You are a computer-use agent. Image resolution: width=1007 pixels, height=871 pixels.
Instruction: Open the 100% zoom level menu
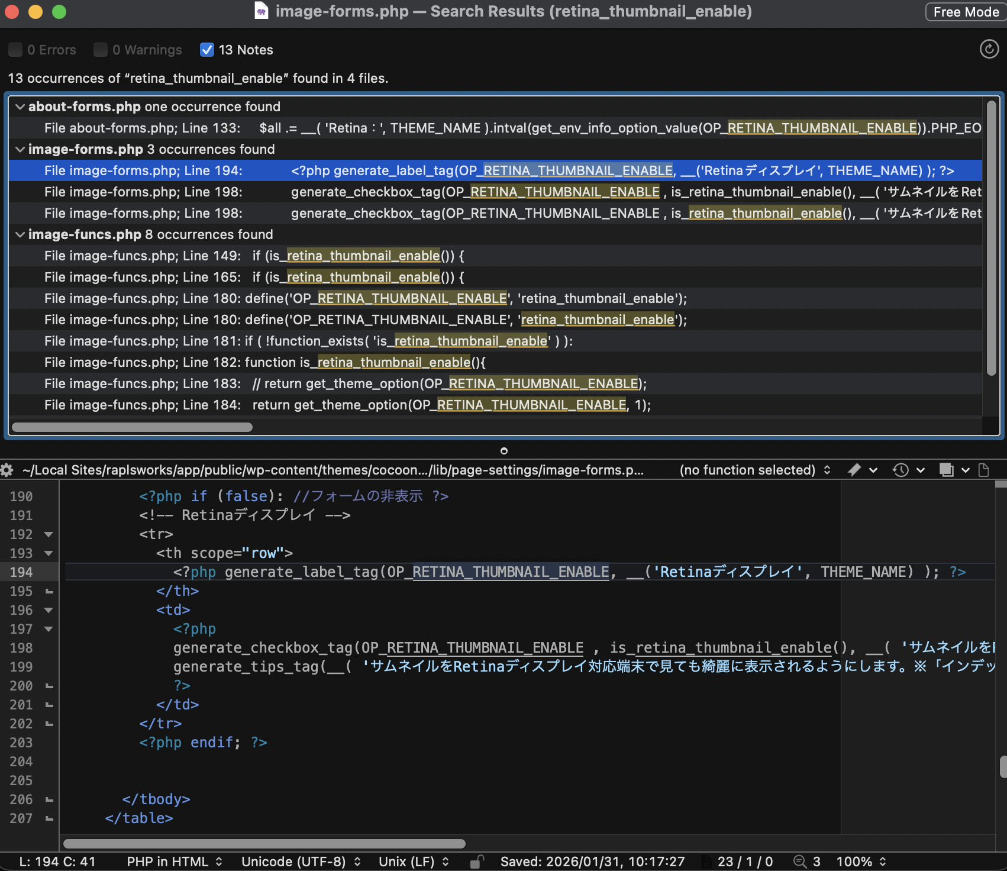click(861, 862)
